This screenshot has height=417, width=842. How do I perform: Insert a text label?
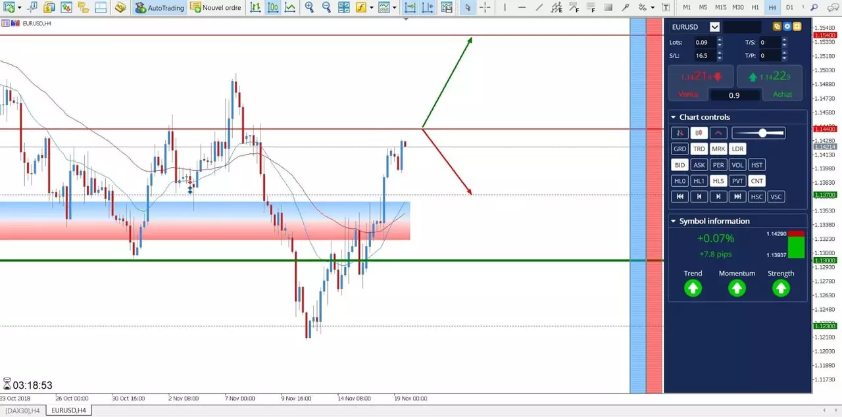(666, 8)
